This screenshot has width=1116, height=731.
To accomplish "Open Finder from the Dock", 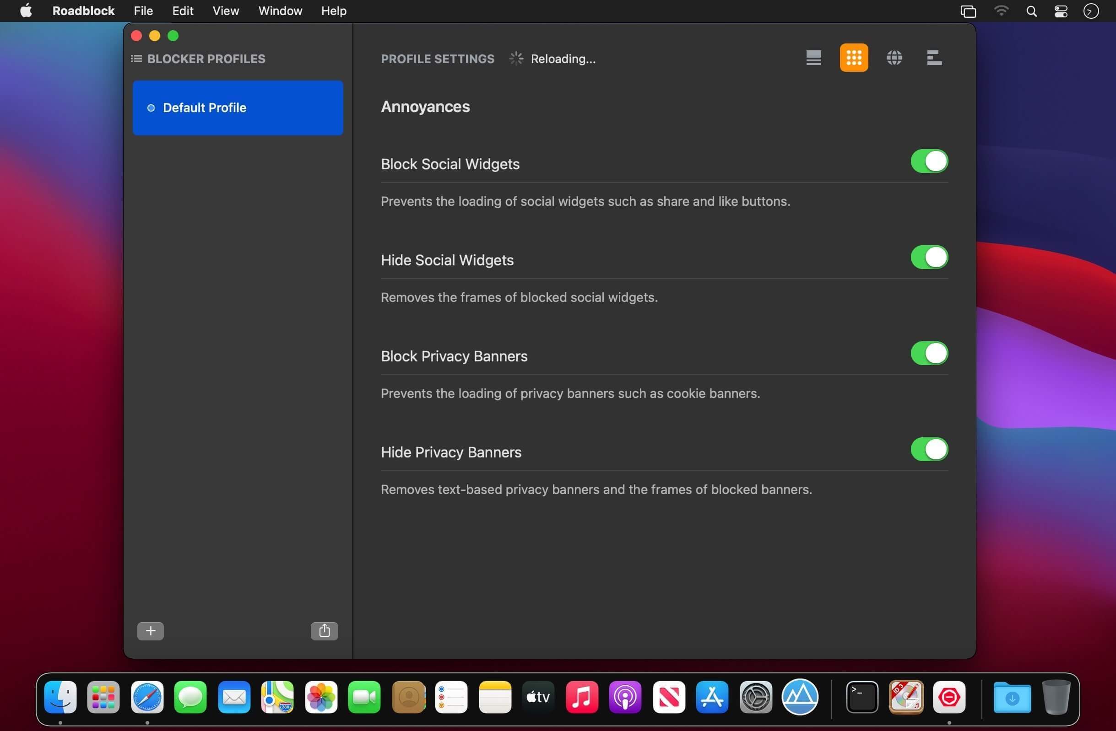I will pos(60,697).
